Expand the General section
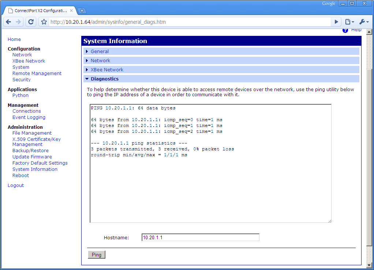The height and width of the screenshot is (270, 374). point(100,52)
